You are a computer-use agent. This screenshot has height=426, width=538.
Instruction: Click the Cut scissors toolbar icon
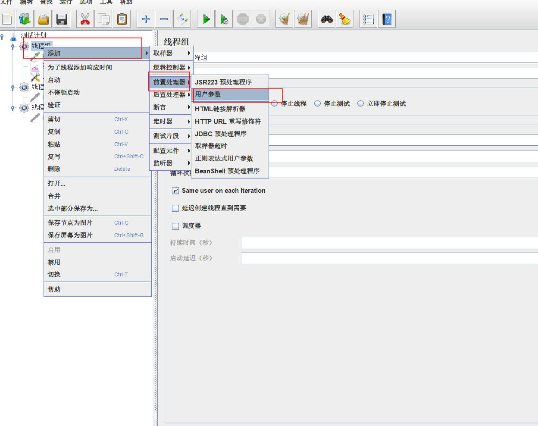click(x=85, y=19)
